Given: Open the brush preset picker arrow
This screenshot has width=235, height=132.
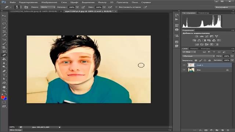Looking at the screenshot, I should tap(21, 7).
